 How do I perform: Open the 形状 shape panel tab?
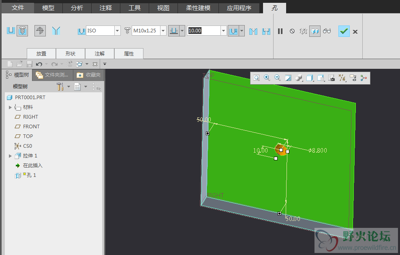click(71, 53)
